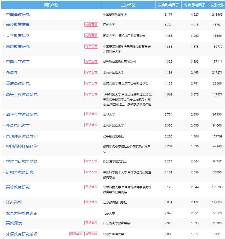225x239 pixels.
Task: Click 网络首发 badge for 外语电化教学
Action: [91, 125]
